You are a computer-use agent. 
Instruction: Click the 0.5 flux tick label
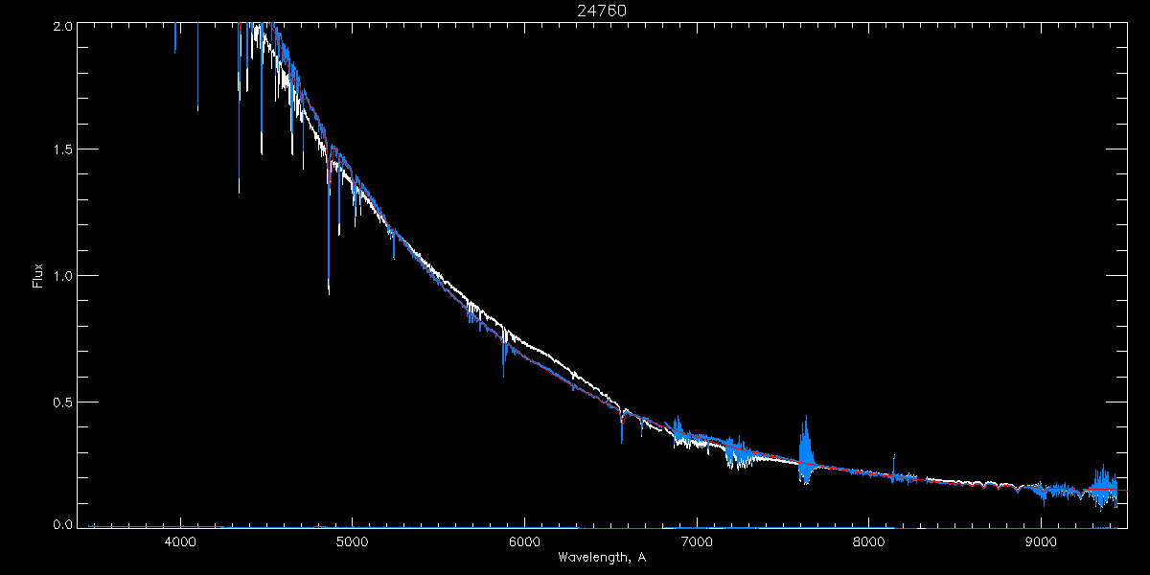coord(61,402)
